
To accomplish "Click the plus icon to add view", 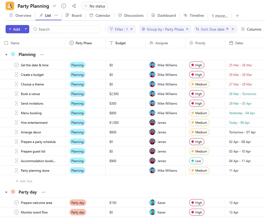I will click(237, 16).
